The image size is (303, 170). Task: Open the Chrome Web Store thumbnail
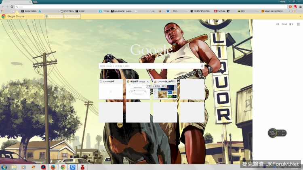point(165,90)
